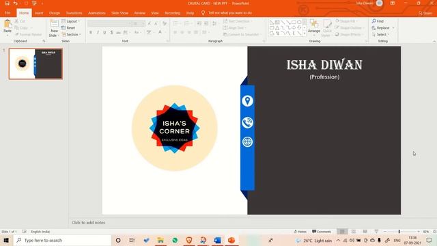Select the oval shape in Drawing gallery
Screen dimensions: 437x246
click(x=299, y=22)
